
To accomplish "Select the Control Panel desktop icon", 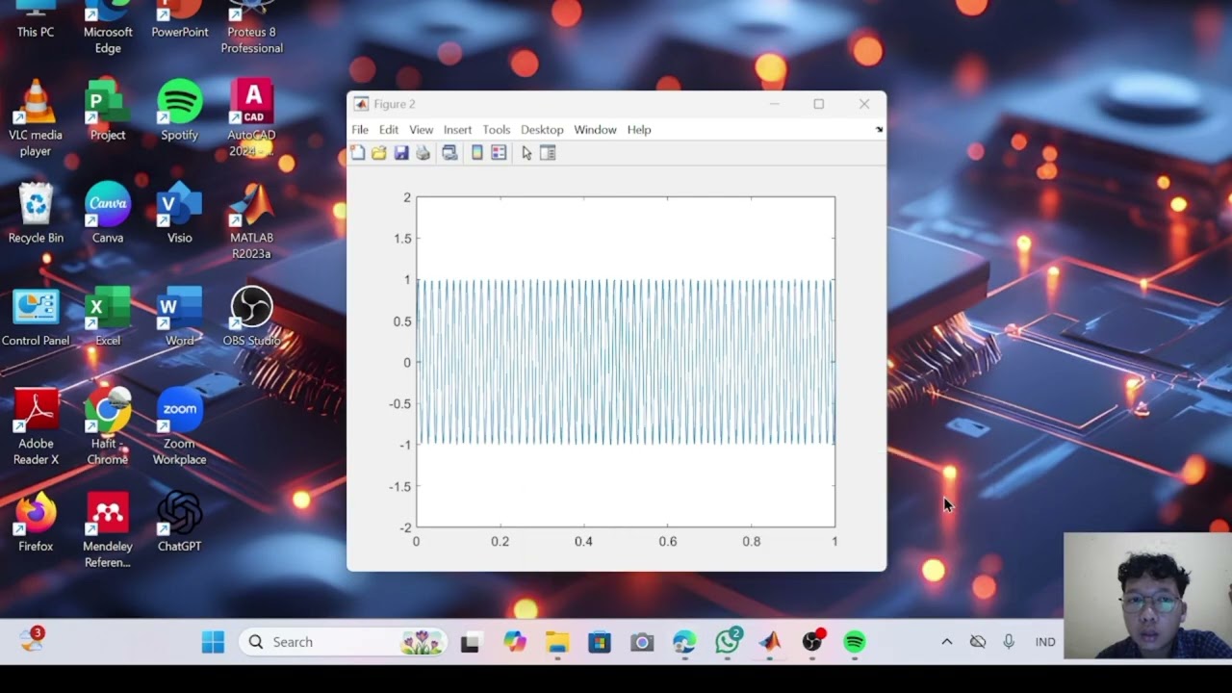I will 36,317.
